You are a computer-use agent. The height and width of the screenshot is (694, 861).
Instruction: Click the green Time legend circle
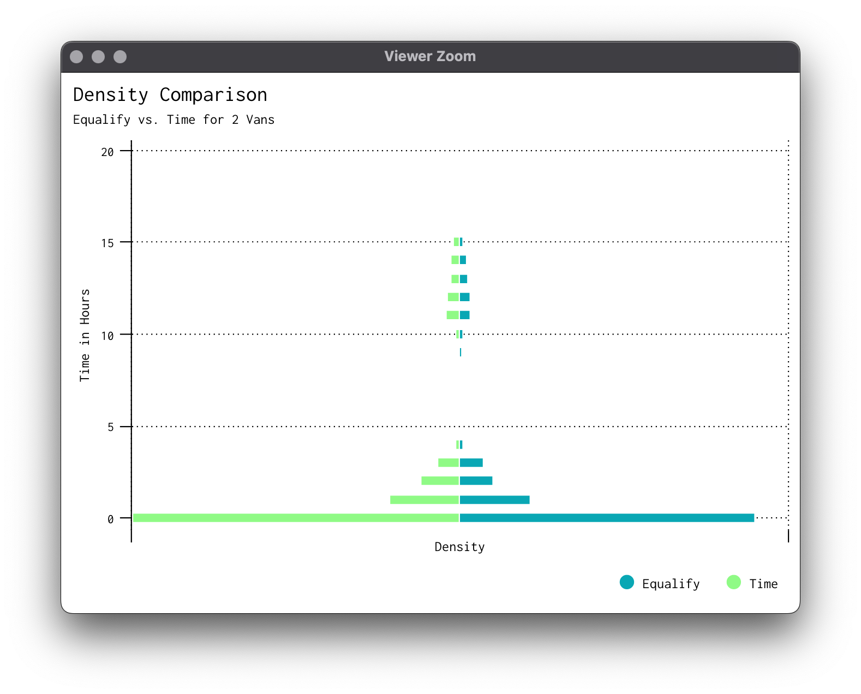point(734,583)
